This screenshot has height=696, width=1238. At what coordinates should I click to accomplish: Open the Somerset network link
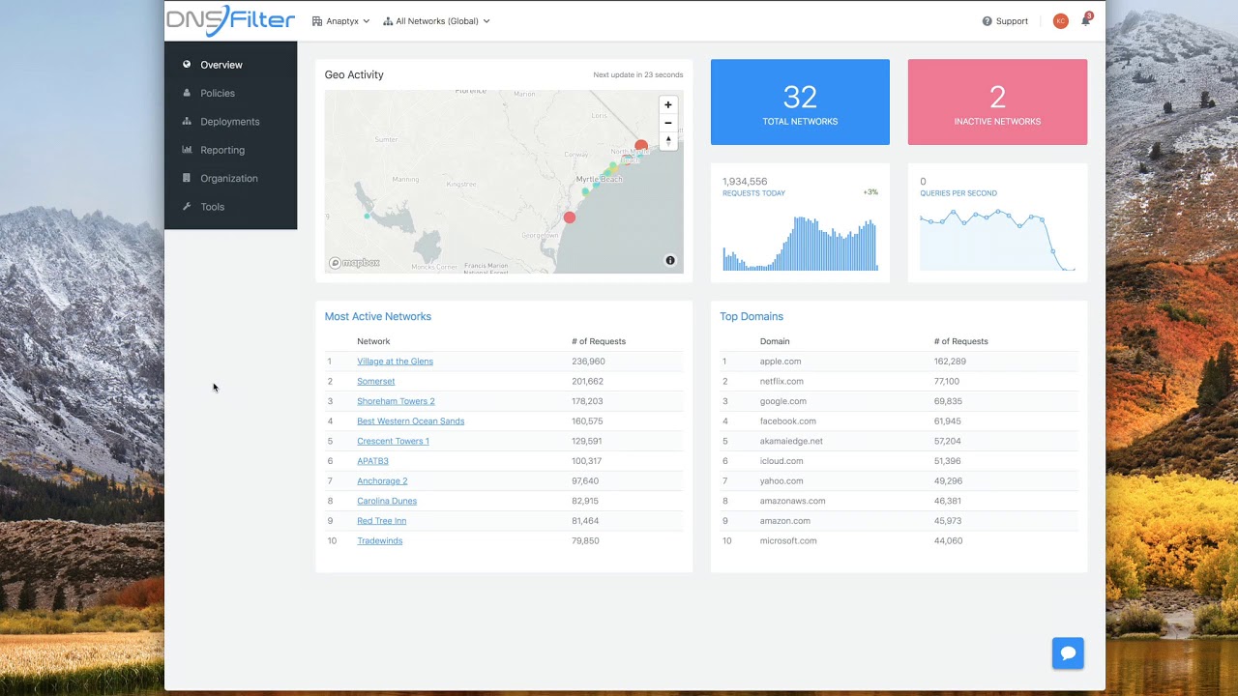click(x=376, y=382)
